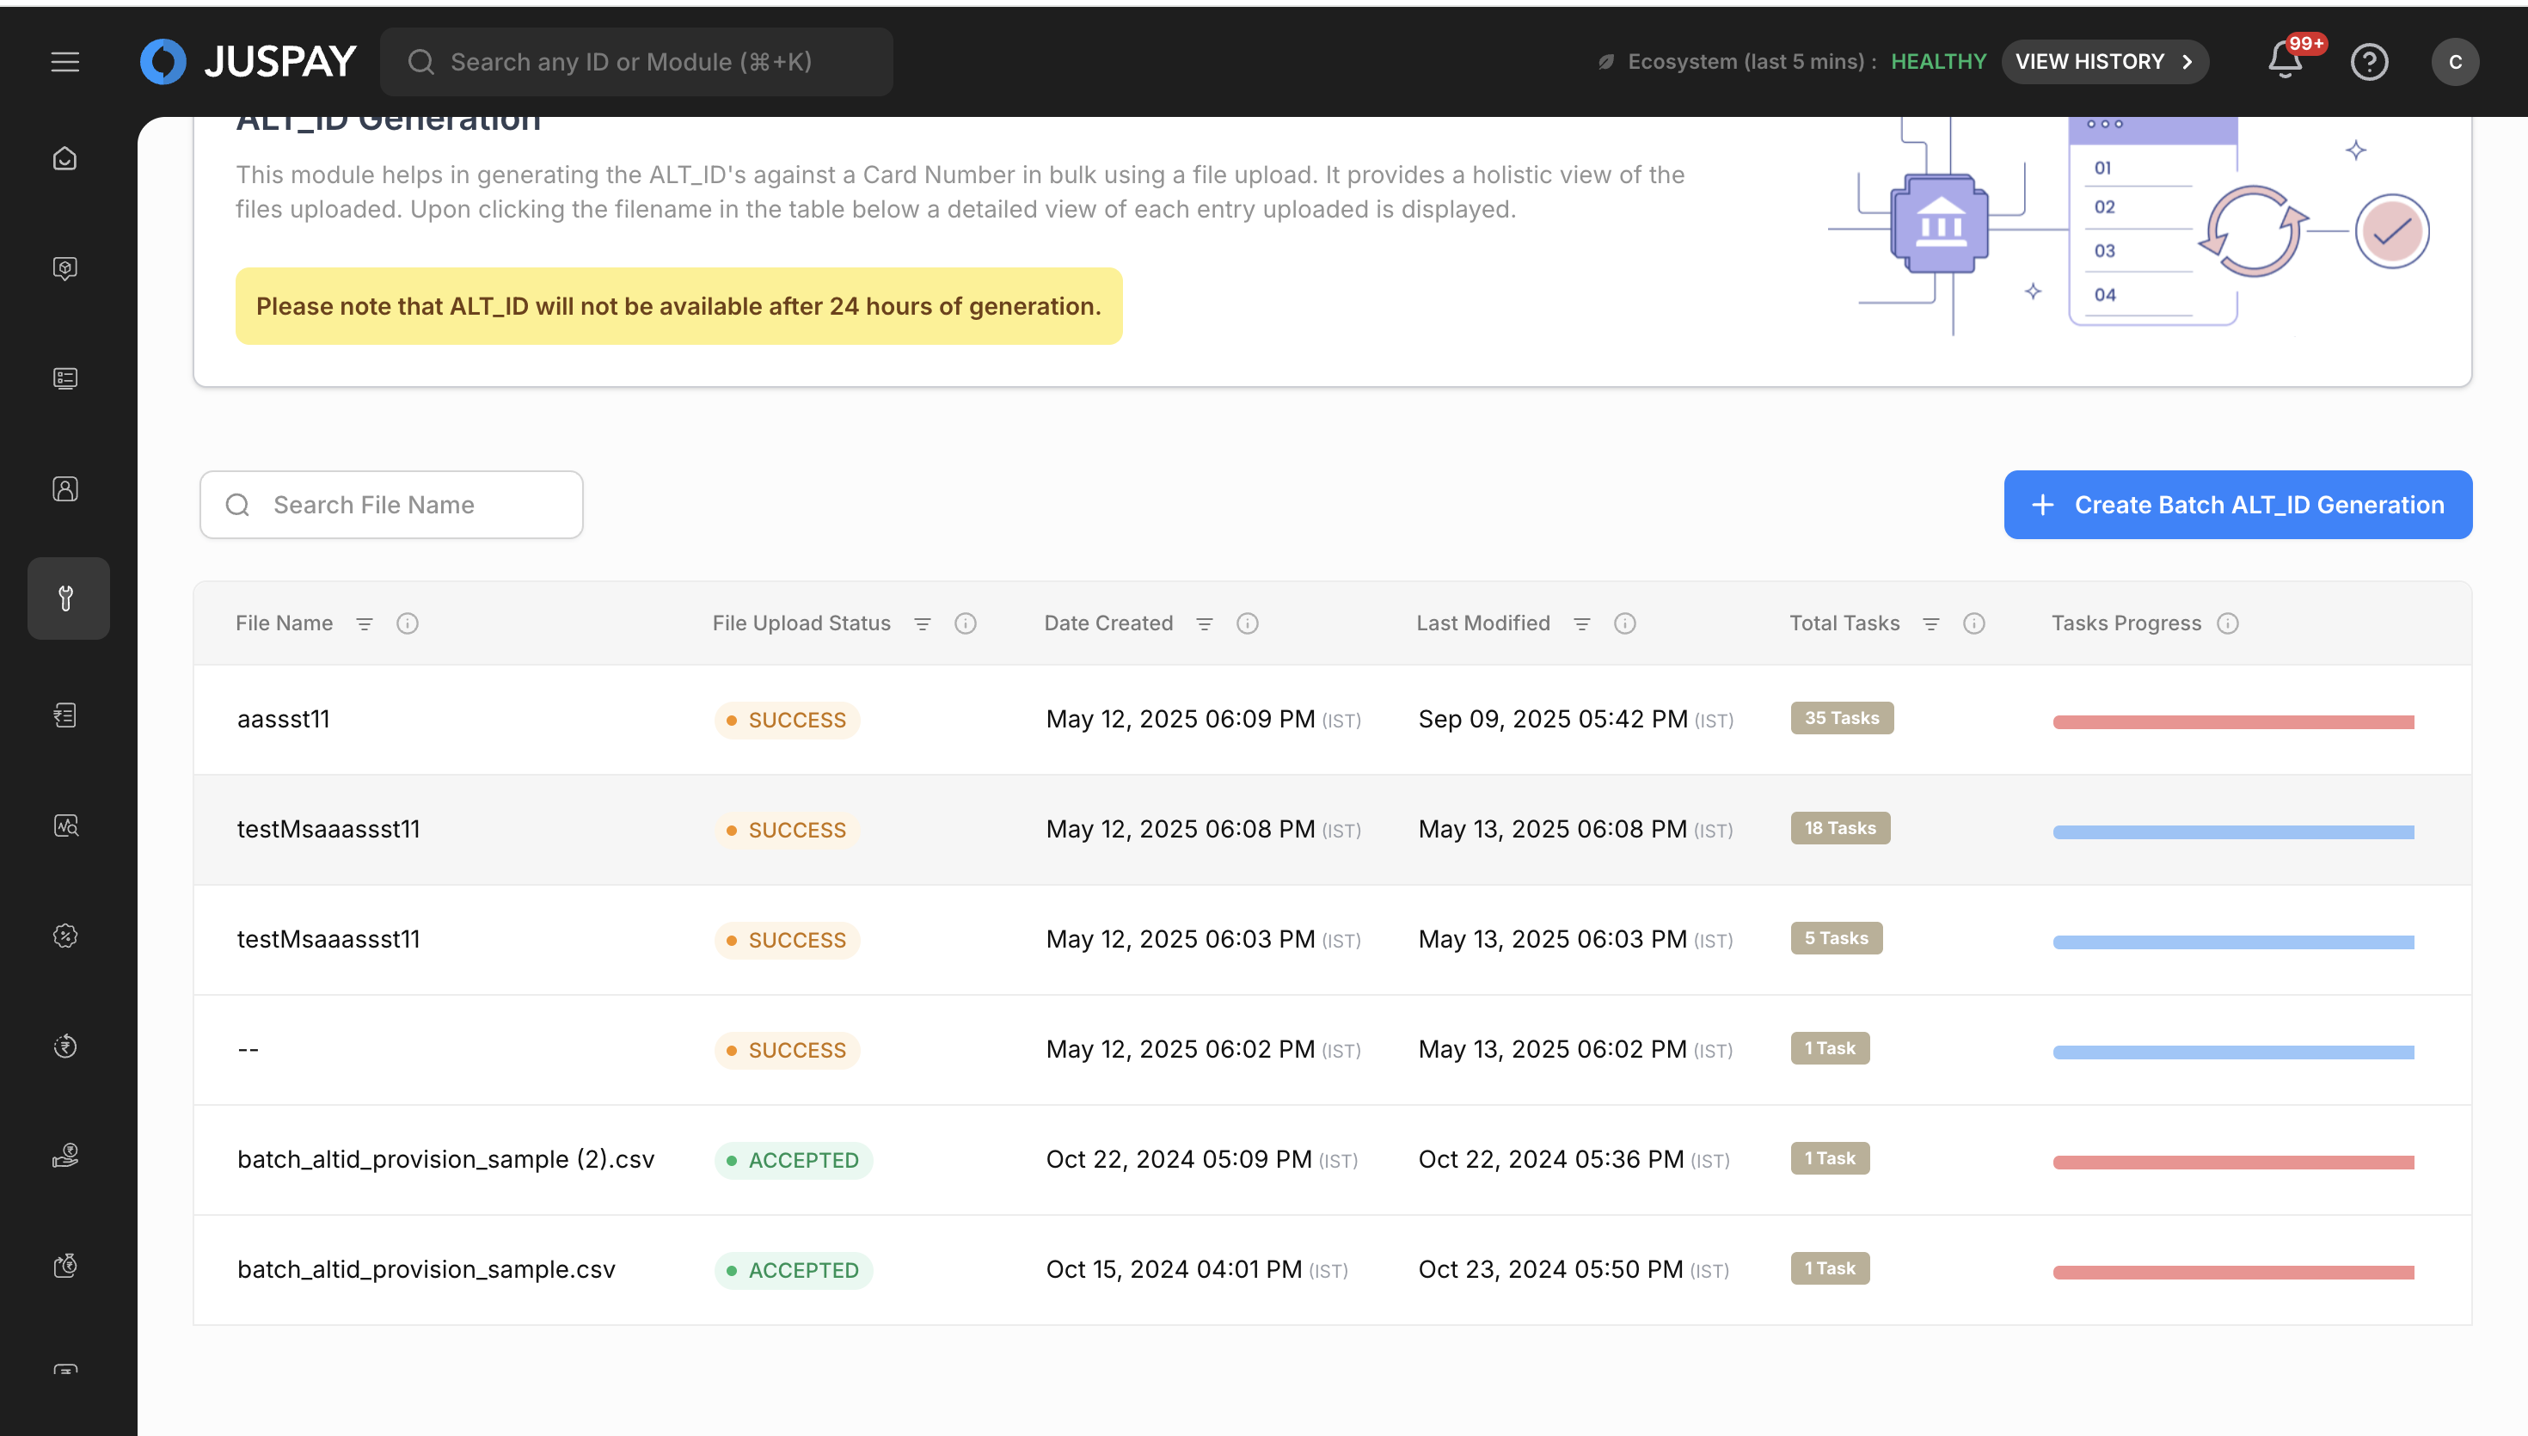2528x1436 pixels.
Task: Click the home icon in the sidebar
Action: coord(65,159)
